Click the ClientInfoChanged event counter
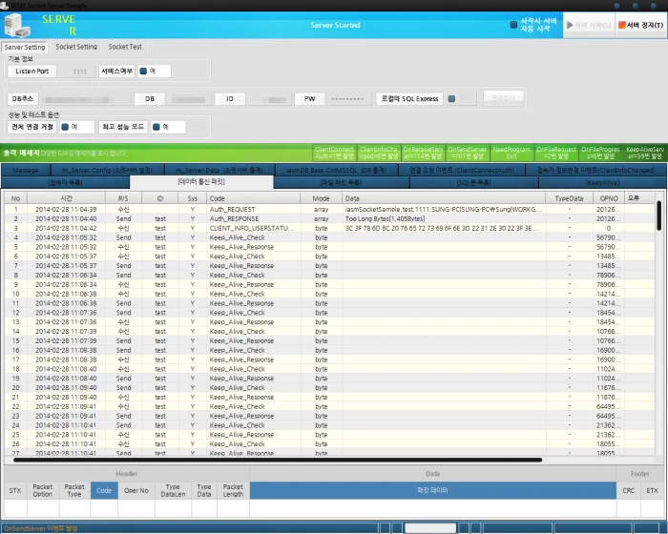This screenshot has width=668, height=534. click(x=379, y=153)
